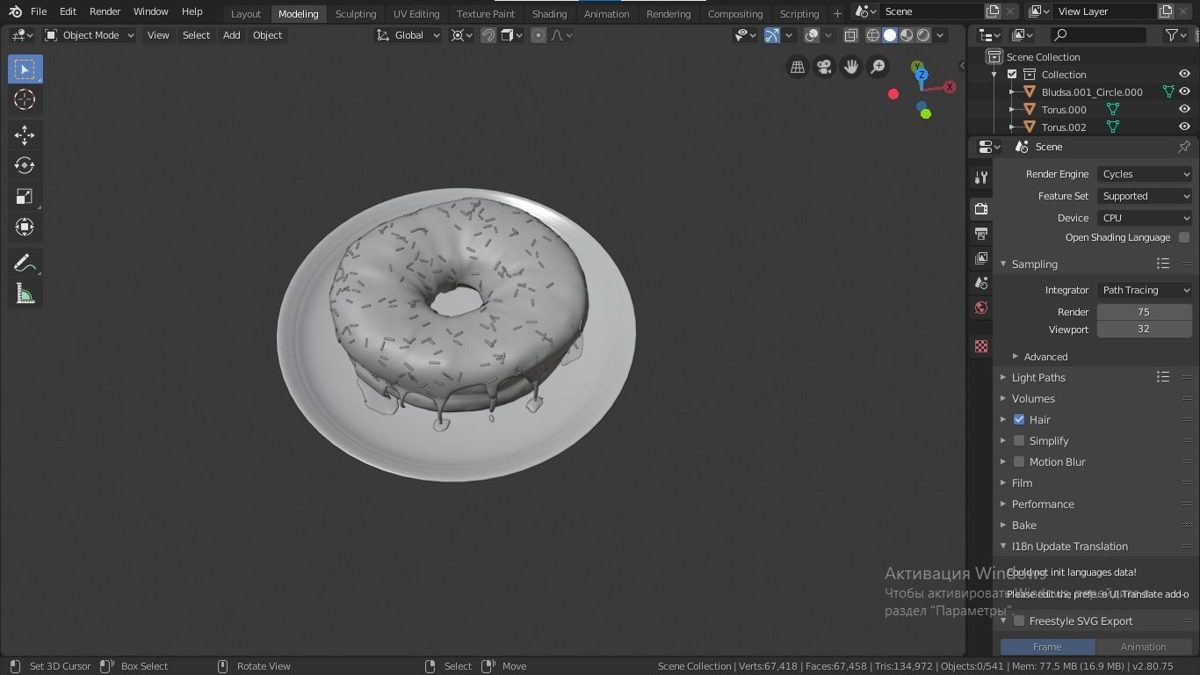Choose the Transform tool
Image resolution: width=1200 pixels, height=675 pixels.
[x=25, y=227]
